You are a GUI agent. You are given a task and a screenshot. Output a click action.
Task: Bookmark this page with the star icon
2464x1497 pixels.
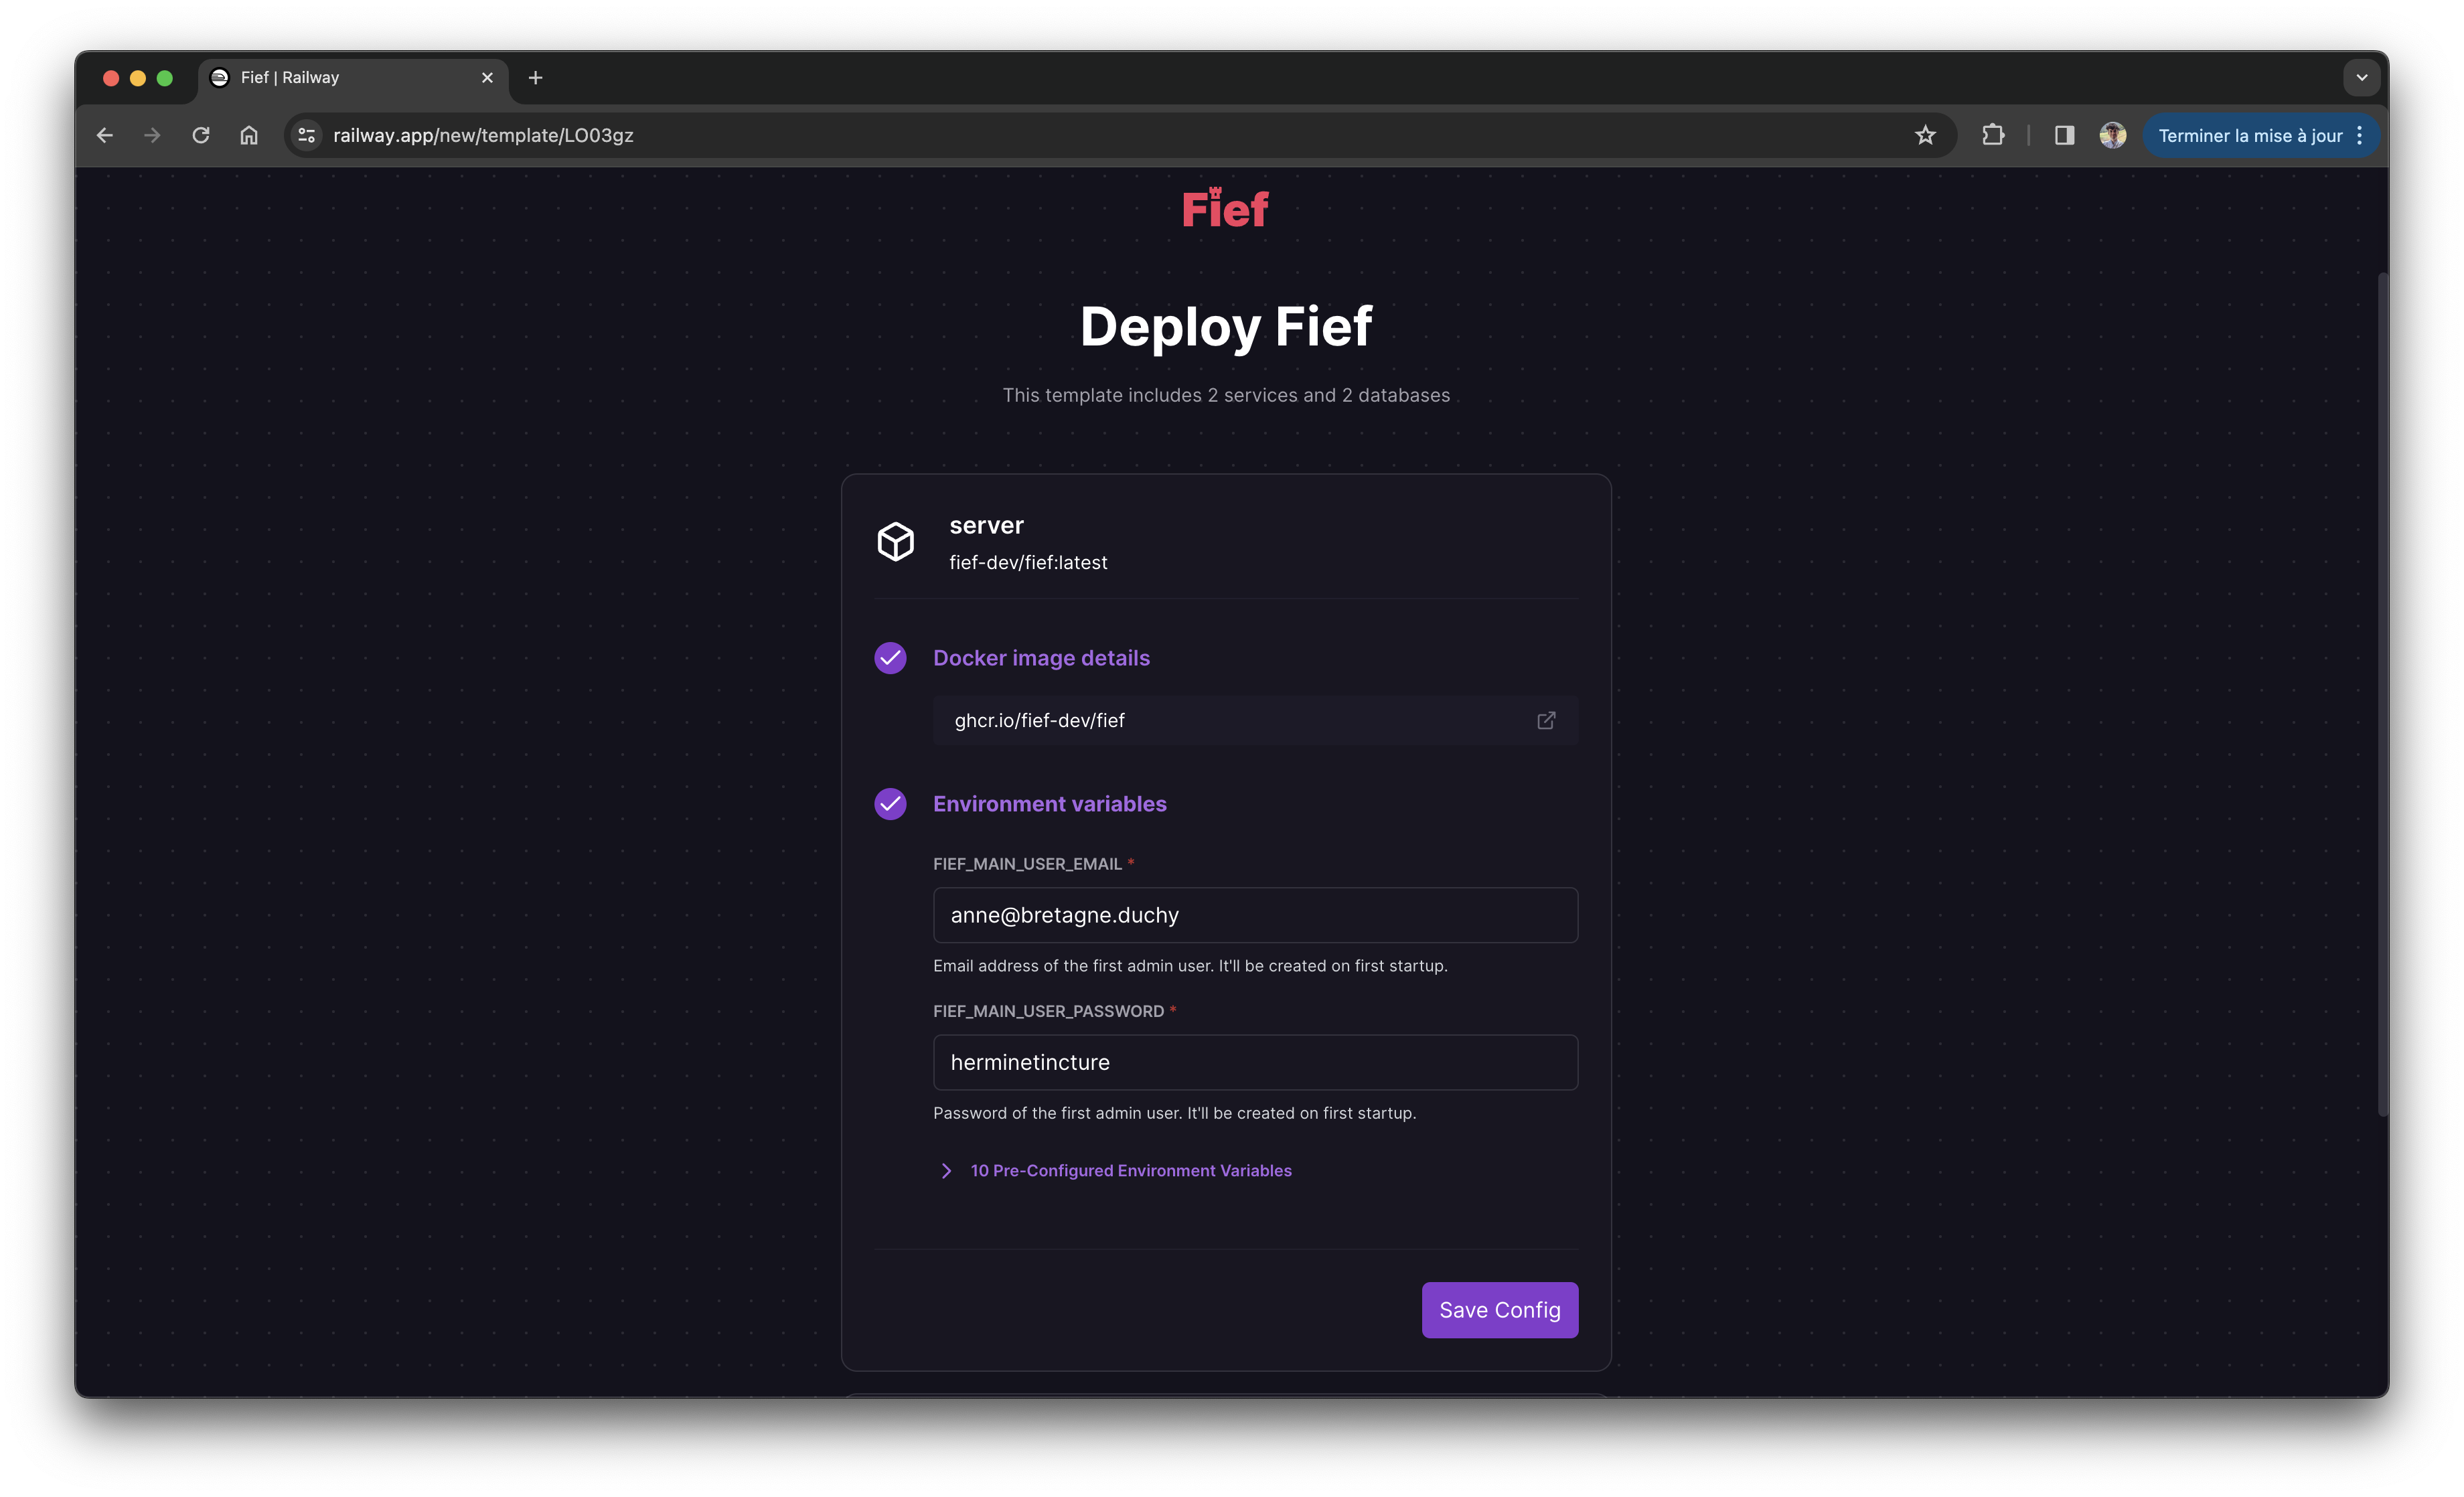point(1925,135)
